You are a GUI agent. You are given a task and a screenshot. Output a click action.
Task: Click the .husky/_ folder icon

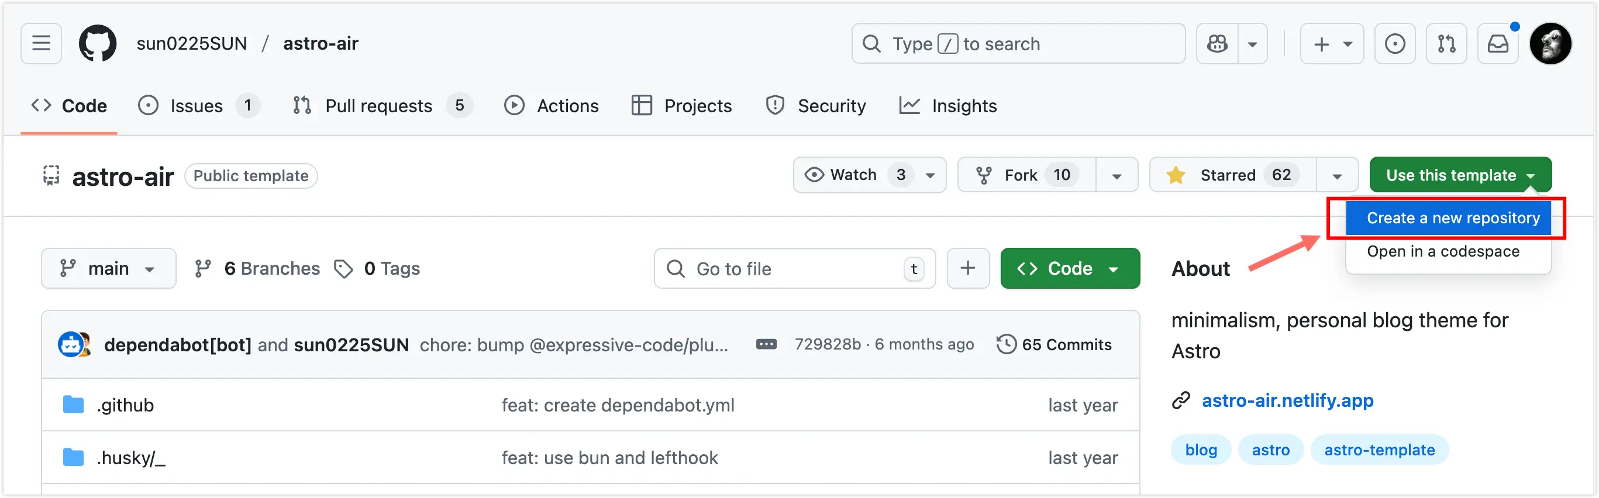pyautogui.click(x=73, y=457)
